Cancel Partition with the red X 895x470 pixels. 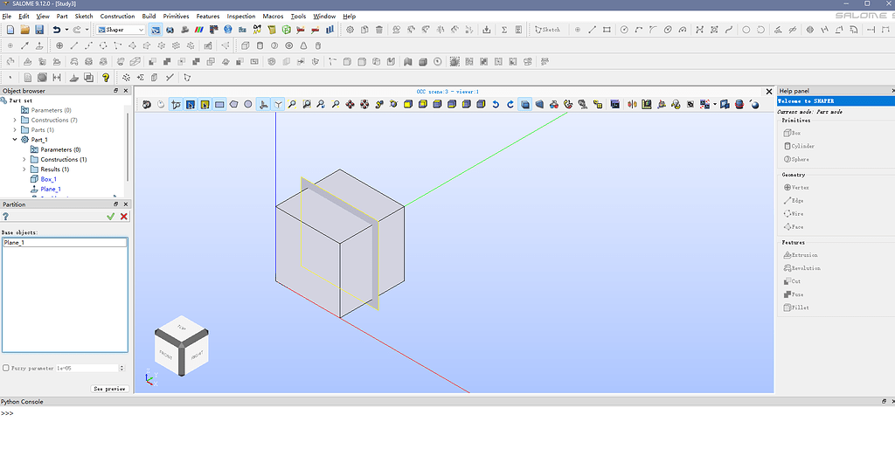tap(124, 216)
